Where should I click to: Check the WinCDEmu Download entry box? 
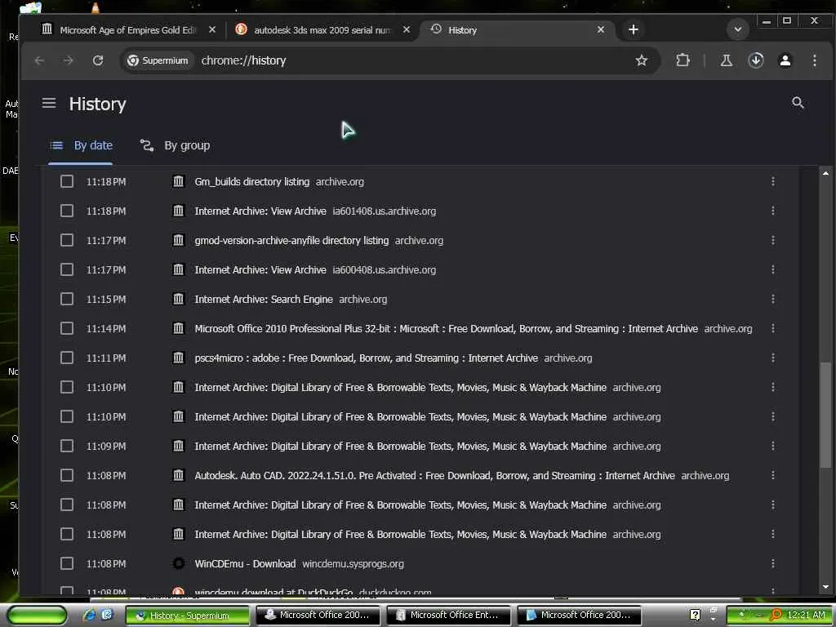click(67, 563)
